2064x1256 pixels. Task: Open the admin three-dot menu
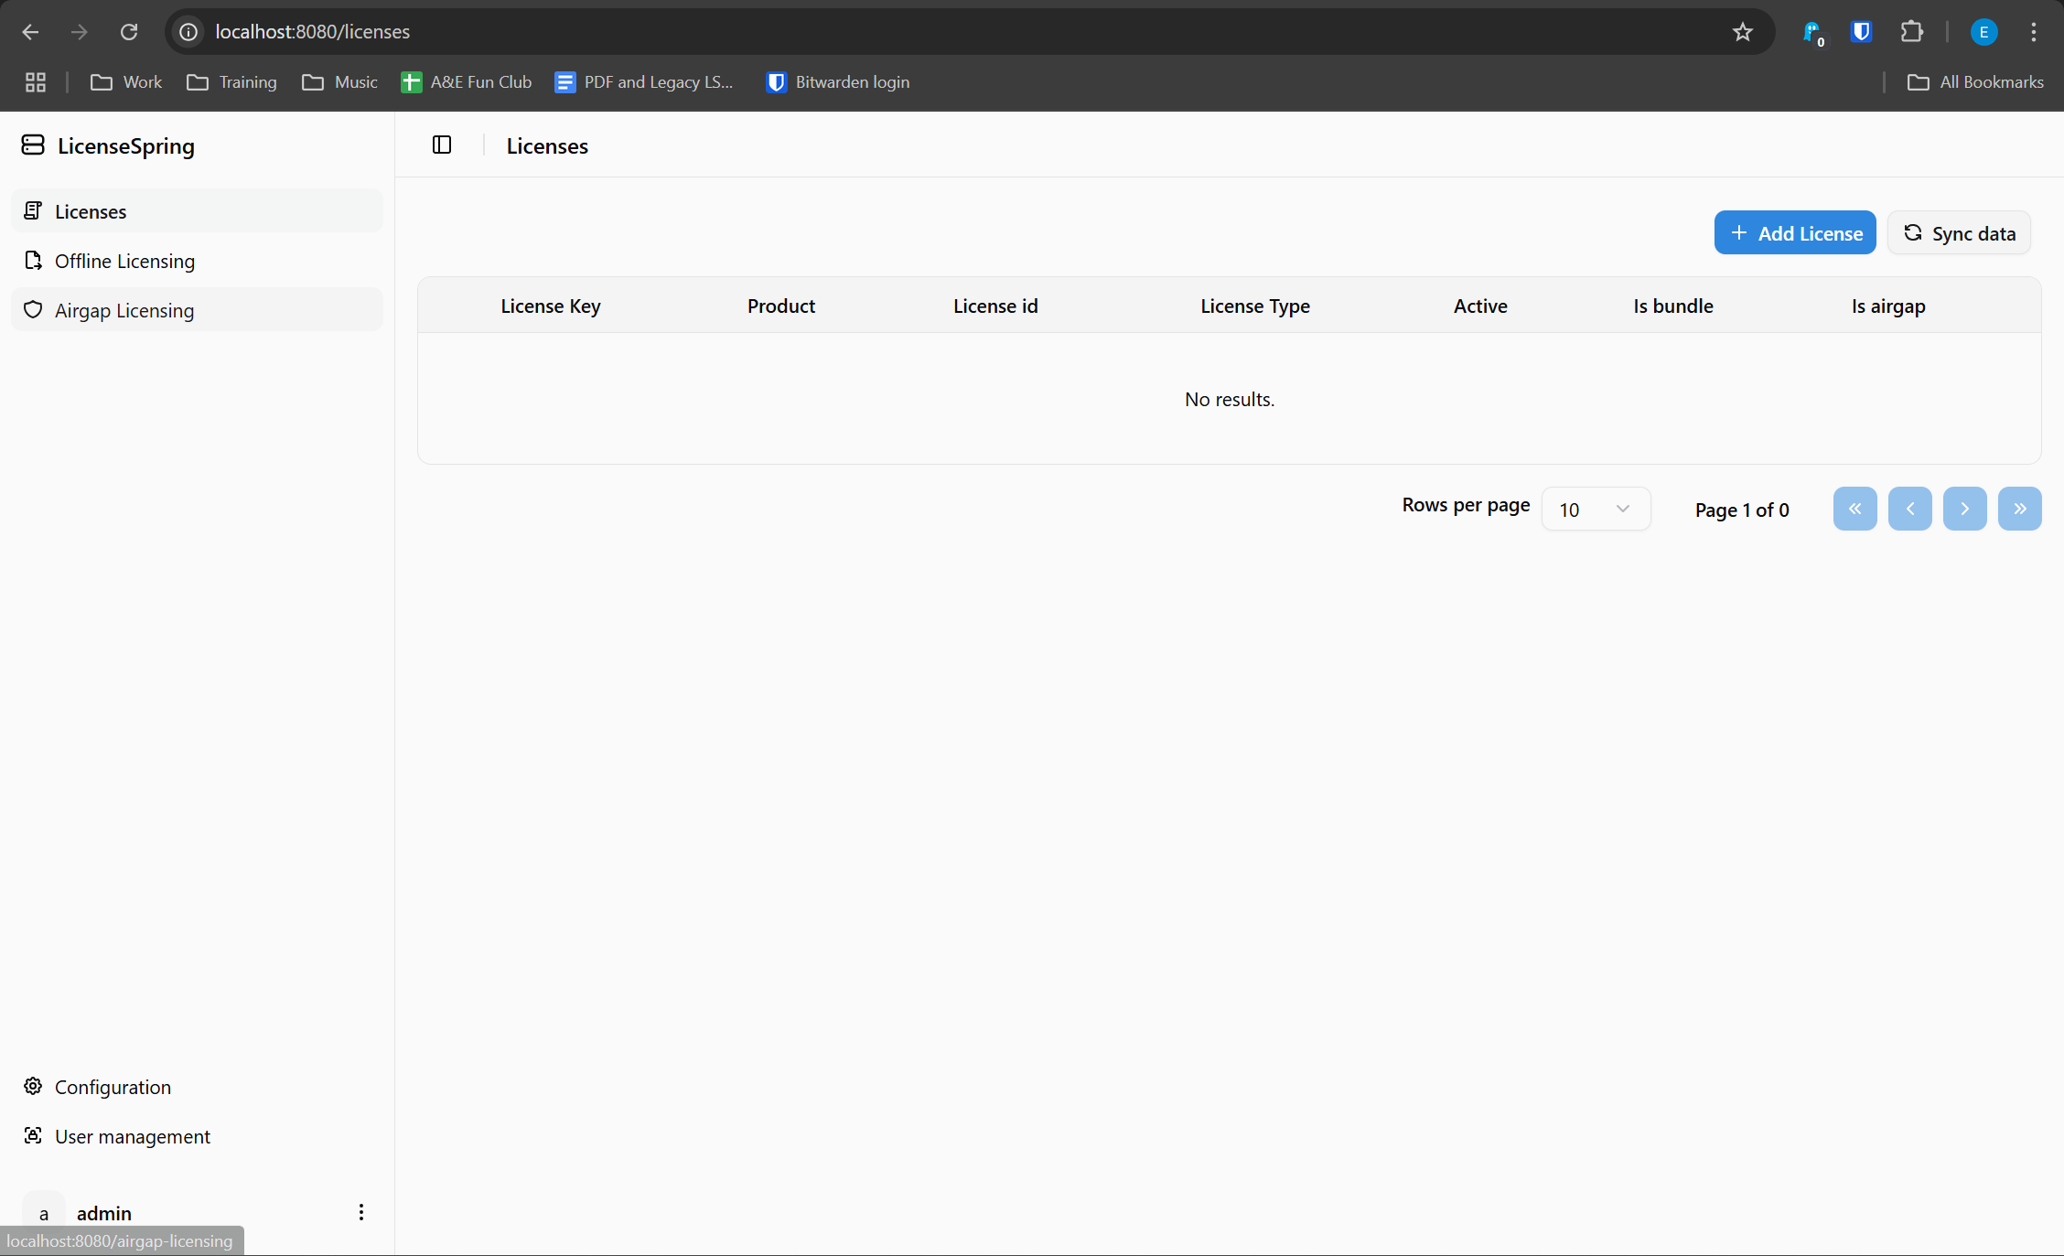coord(361,1212)
